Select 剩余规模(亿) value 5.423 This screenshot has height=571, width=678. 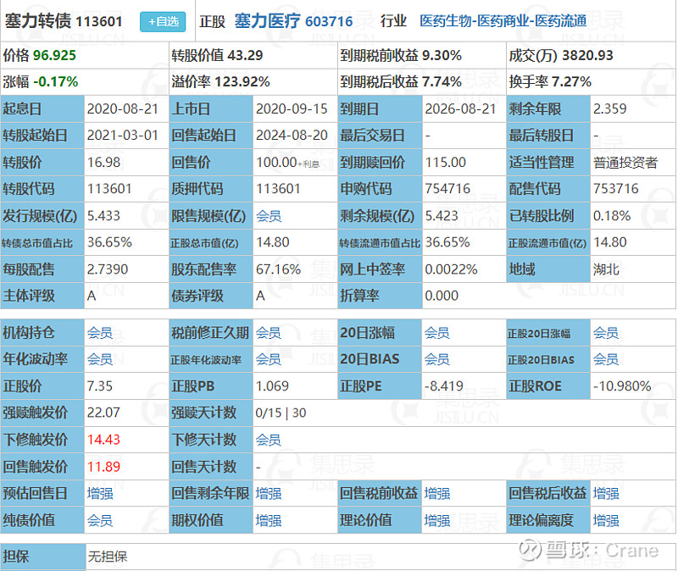click(x=442, y=216)
